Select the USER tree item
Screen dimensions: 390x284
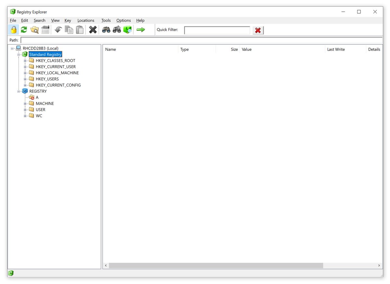tap(41, 110)
